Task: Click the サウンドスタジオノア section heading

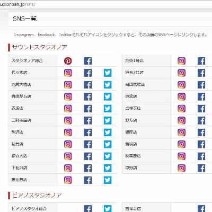Action: [x=40, y=47]
